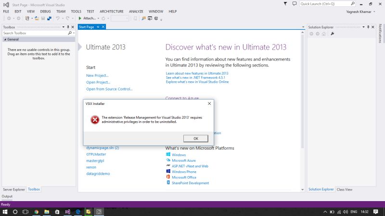Open Visual Studio from the taskbar
The width and height of the screenshot is (385, 216).
[67, 212]
